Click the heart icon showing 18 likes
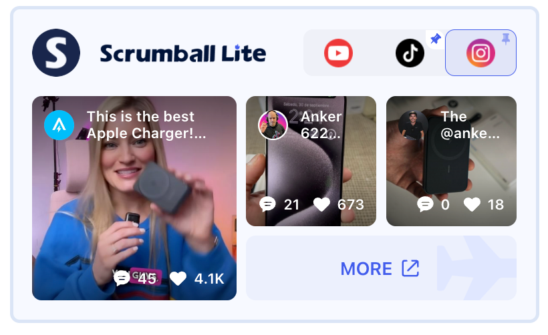The height and width of the screenshot is (335, 548). tap(472, 204)
